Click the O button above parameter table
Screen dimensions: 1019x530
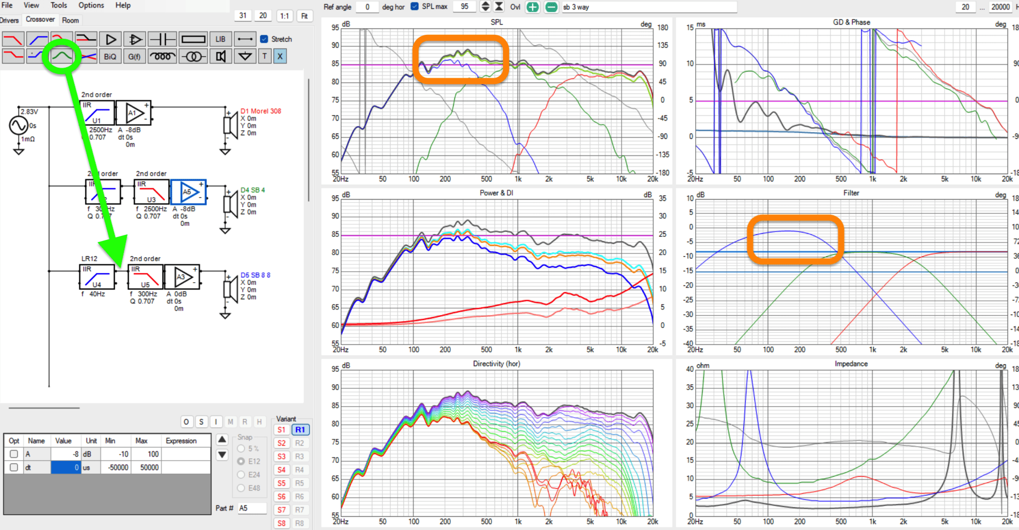coord(186,422)
